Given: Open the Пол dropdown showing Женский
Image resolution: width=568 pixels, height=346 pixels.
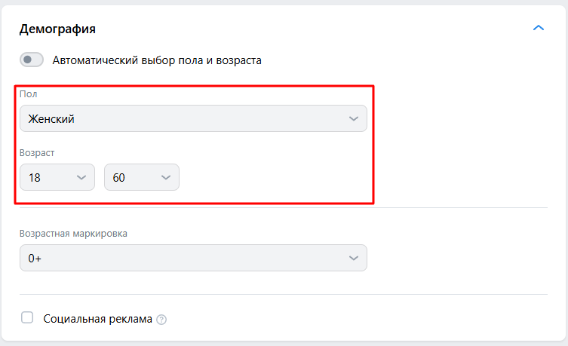Looking at the screenshot, I should coord(193,118).
